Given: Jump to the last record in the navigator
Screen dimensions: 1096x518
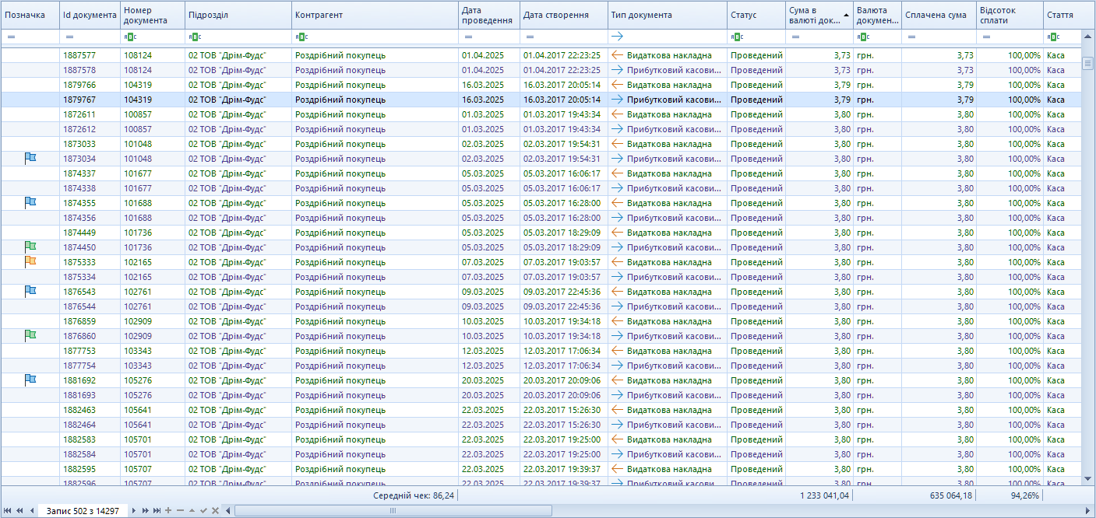Looking at the screenshot, I should pos(157,510).
